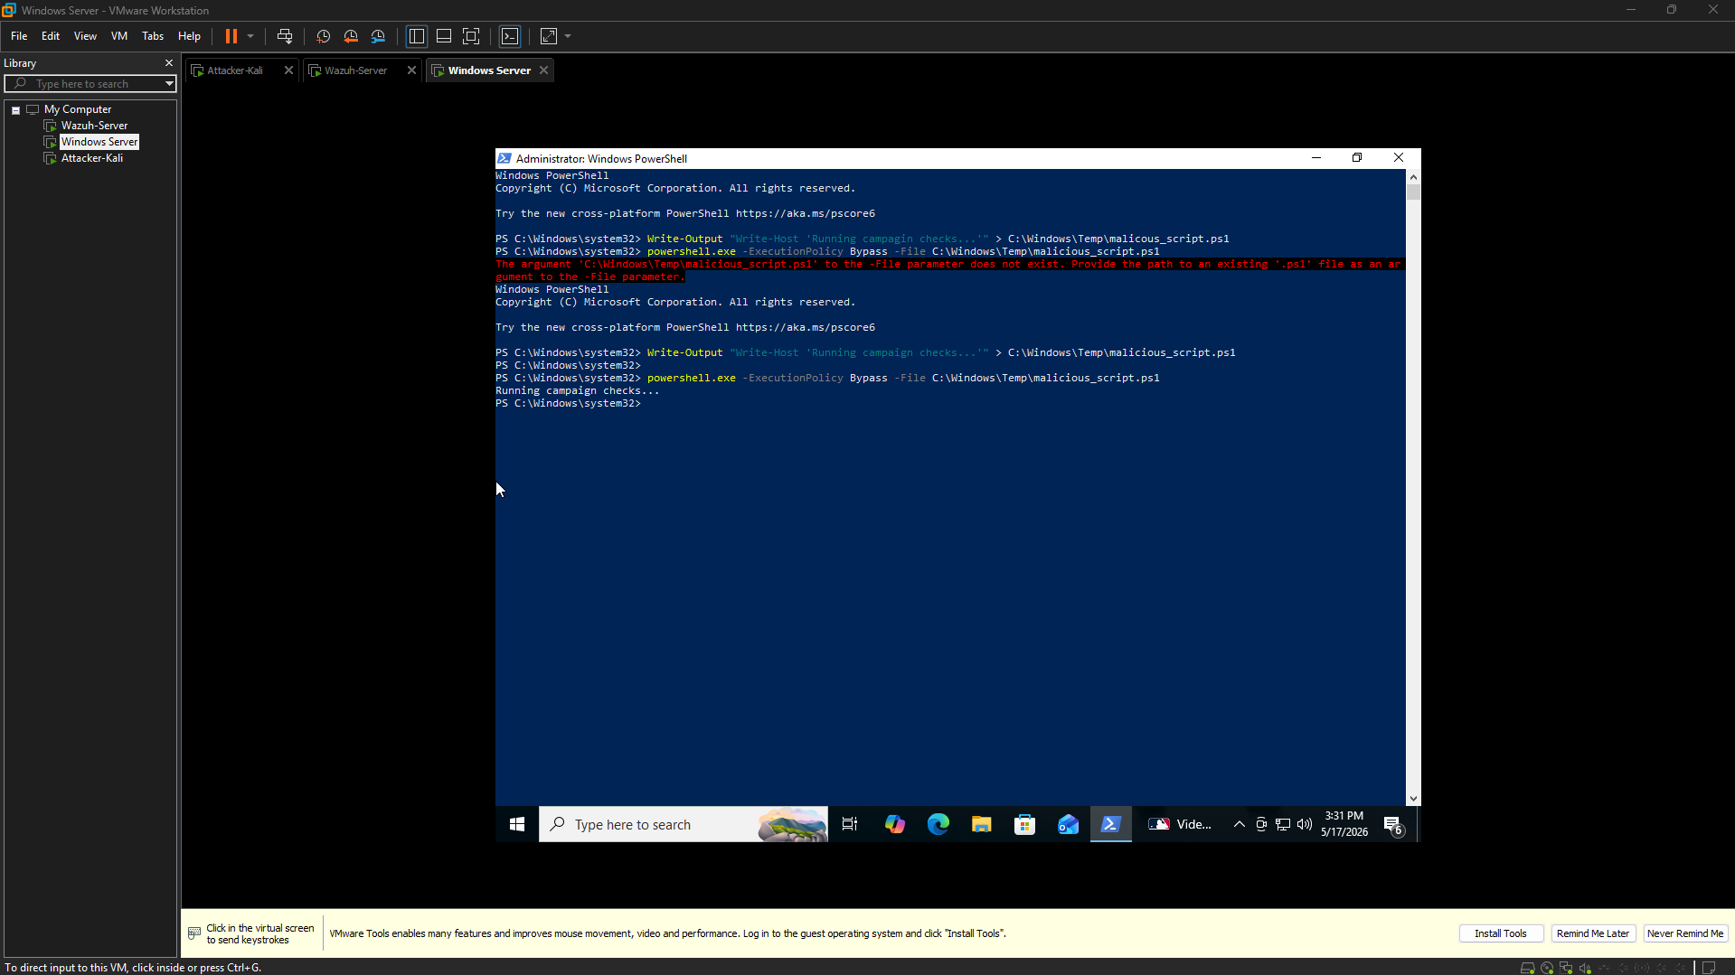Send Ctrl+Alt+Del to the virtual machine
The image size is (1735, 975).
pos(285,36)
